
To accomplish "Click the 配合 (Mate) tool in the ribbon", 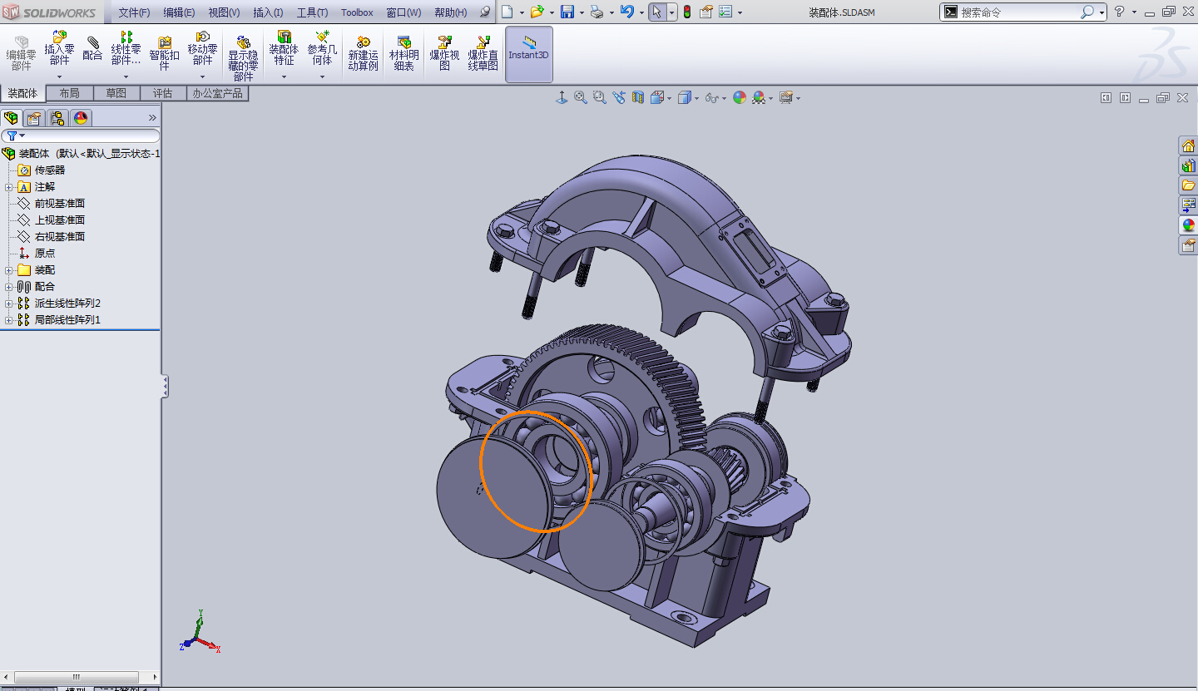I will coord(92,48).
